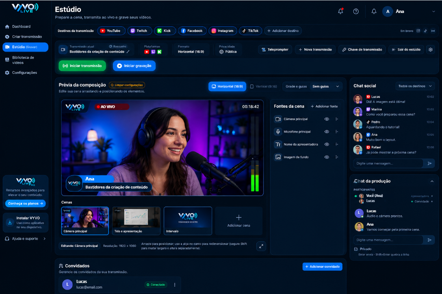This screenshot has width=442, height=294.
Task: Open the help question mark icon
Action: coord(356,11)
